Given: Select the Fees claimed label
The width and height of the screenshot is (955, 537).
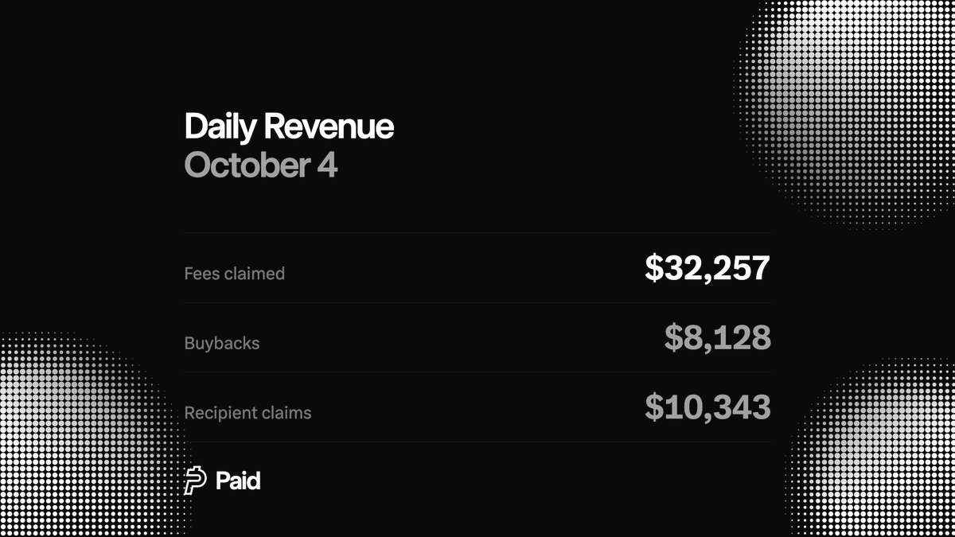Looking at the screenshot, I should tap(234, 274).
